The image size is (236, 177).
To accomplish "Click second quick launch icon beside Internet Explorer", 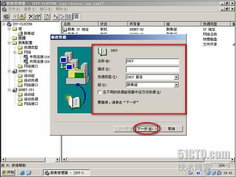I will (29, 173).
